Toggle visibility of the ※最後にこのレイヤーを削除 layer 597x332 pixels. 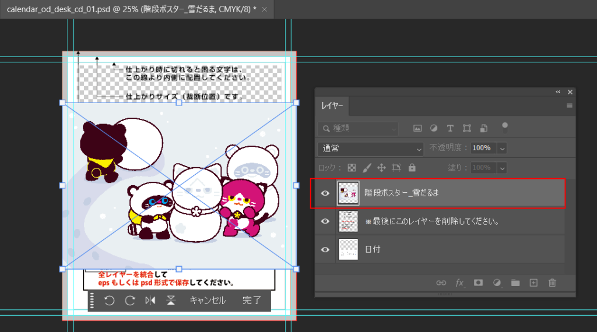[326, 221]
